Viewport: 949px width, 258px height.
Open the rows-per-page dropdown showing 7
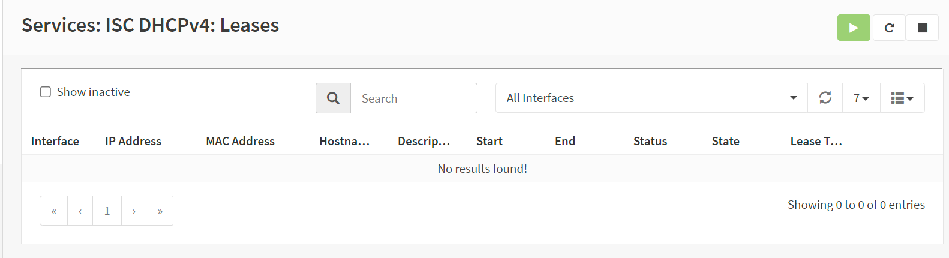[x=861, y=98]
